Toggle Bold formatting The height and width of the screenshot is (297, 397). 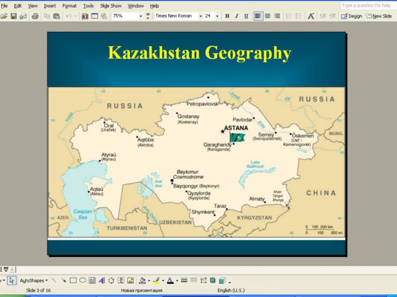[227, 16]
